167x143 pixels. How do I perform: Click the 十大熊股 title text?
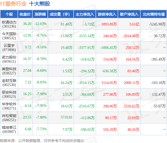tap(39, 4)
